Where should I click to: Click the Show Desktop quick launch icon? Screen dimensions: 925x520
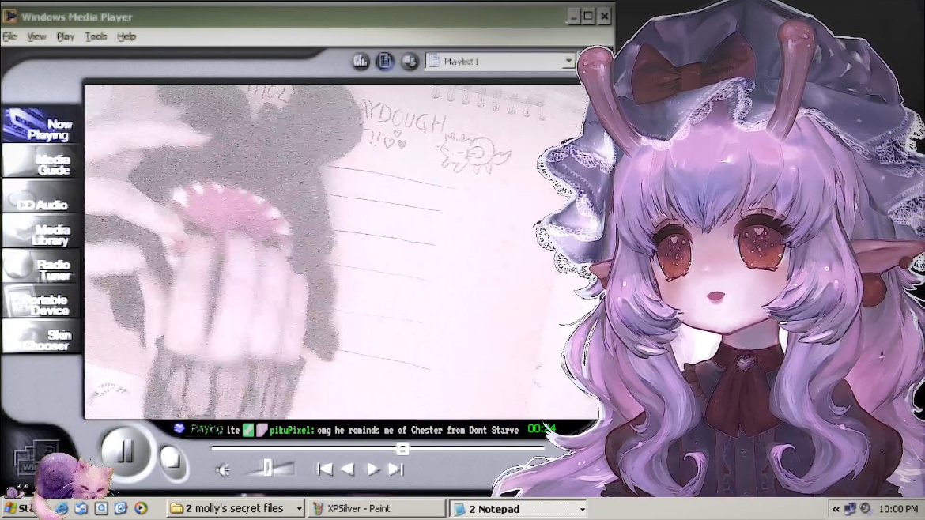pyautogui.click(x=101, y=508)
